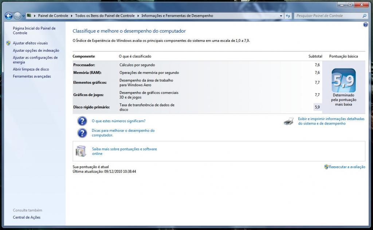Open Help via the blue question icon
This screenshot has width=373, height=230.
pyautogui.click(x=365, y=25)
